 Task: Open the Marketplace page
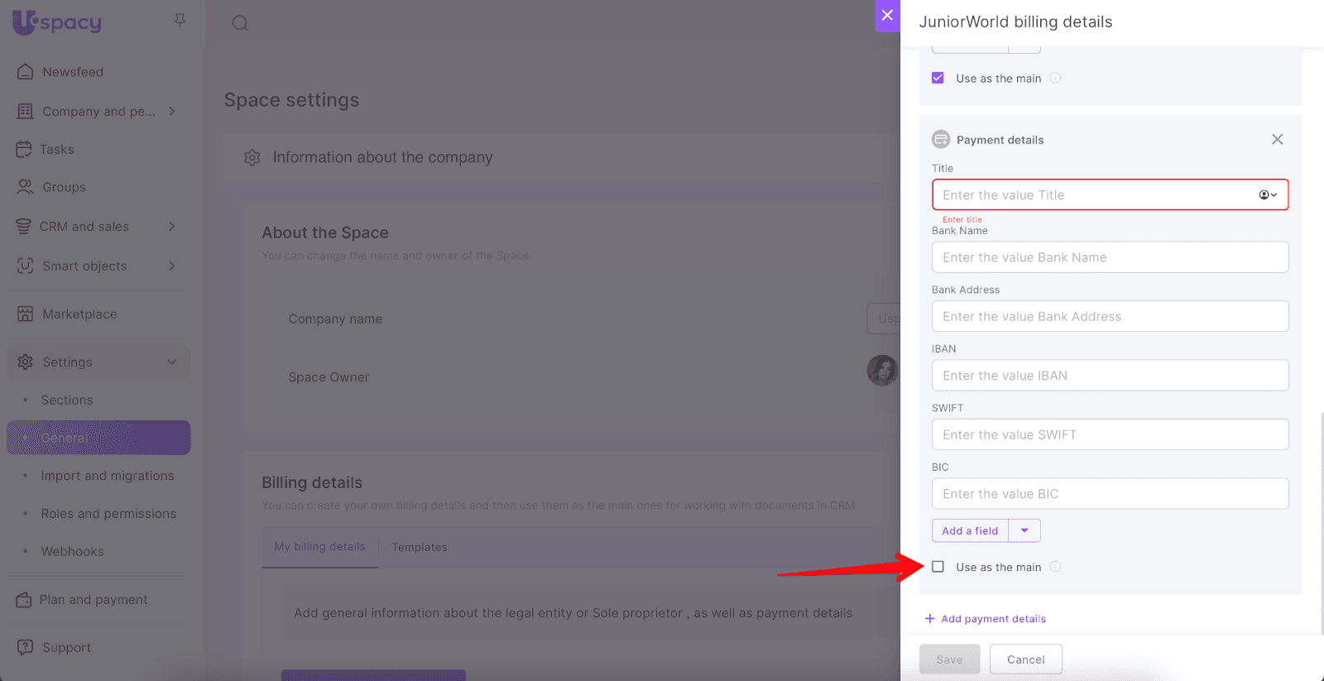point(79,314)
